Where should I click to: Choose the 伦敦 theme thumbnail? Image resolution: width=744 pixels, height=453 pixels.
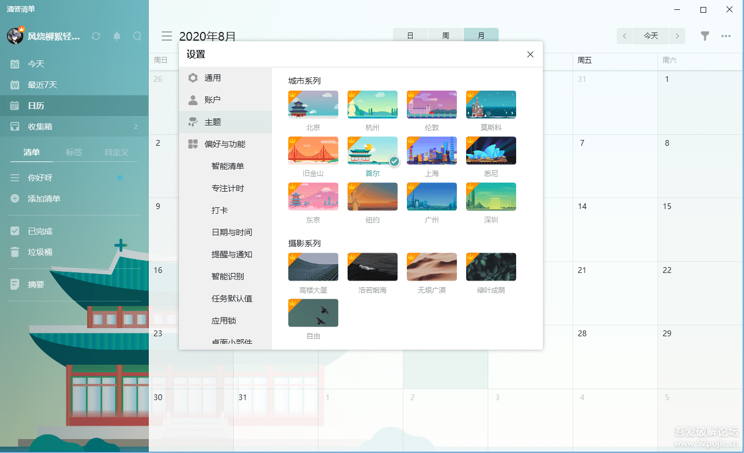pyautogui.click(x=432, y=105)
